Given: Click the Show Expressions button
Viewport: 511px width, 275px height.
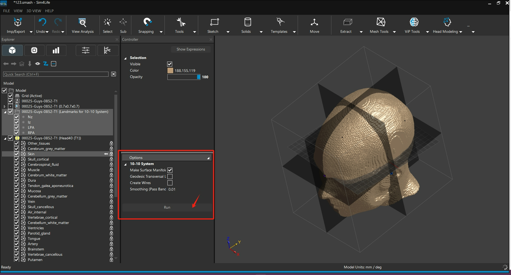Looking at the screenshot, I should 191,49.
